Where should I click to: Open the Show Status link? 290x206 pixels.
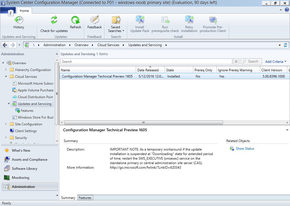[x=245, y=149]
